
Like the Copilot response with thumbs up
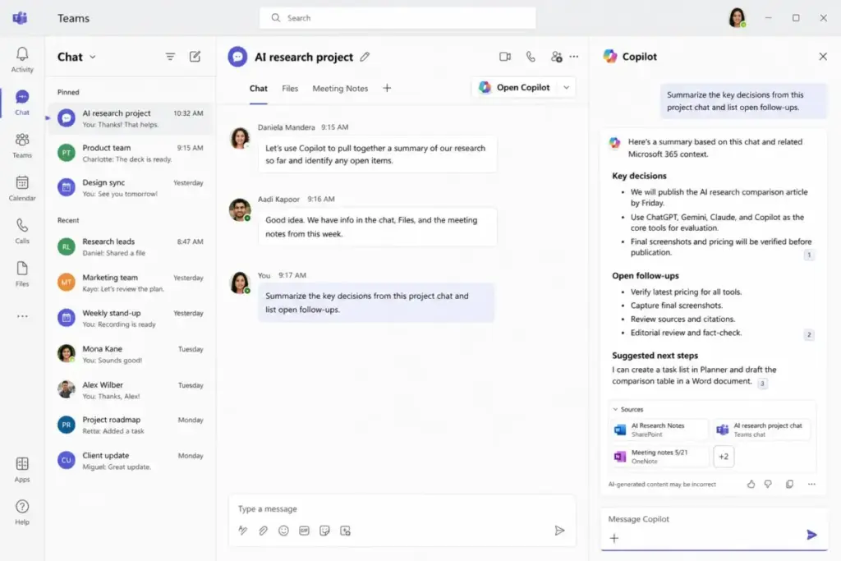(x=751, y=484)
